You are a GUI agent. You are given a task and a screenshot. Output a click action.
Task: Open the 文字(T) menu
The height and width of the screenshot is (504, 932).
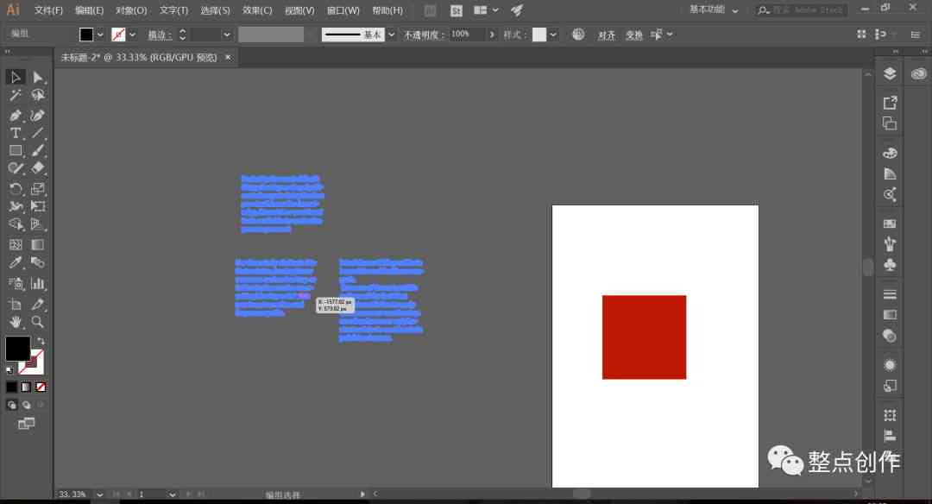click(173, 10)
